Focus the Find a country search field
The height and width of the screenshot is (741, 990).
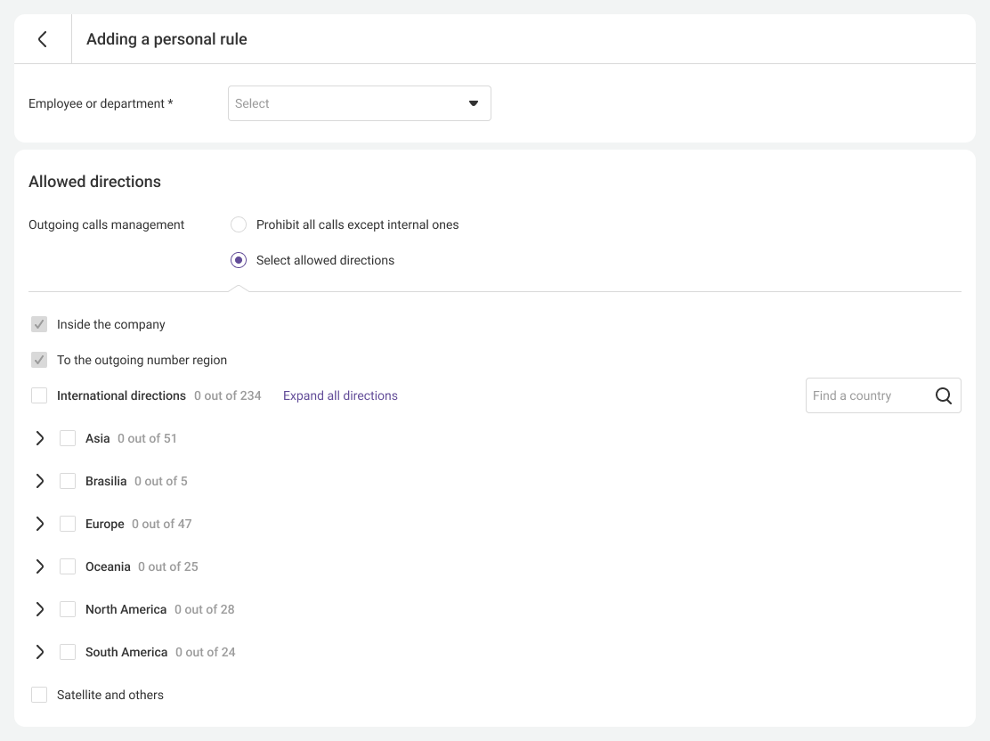(x=868, y=395)
